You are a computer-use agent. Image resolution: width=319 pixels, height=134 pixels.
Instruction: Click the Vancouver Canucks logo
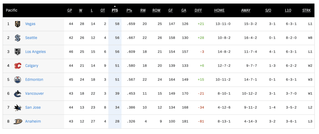coord(17,93)
